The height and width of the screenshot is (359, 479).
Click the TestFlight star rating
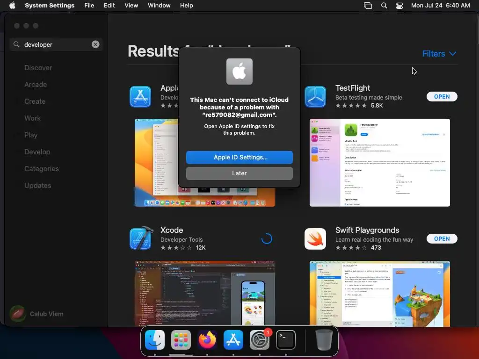351,106
